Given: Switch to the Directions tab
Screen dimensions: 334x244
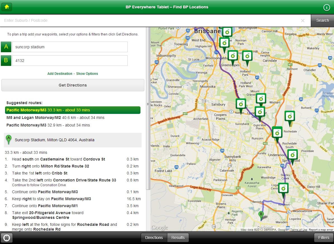Looking at the screenshot, I should [154, 238].
